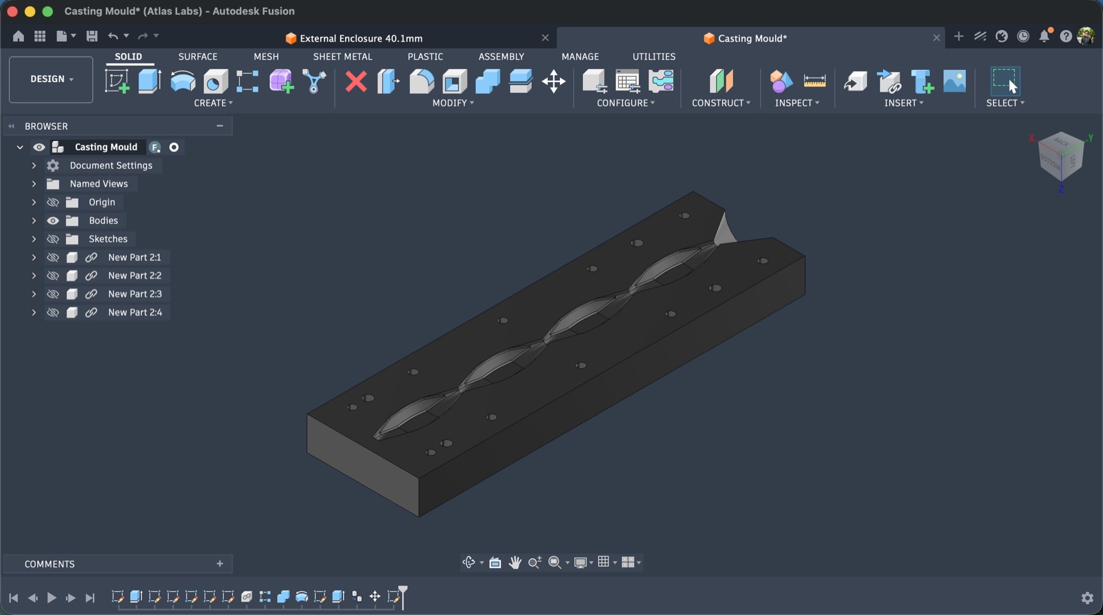Open the MODIFY panel dropdown
Screen dimensions: 1103x615
[453, 103]
